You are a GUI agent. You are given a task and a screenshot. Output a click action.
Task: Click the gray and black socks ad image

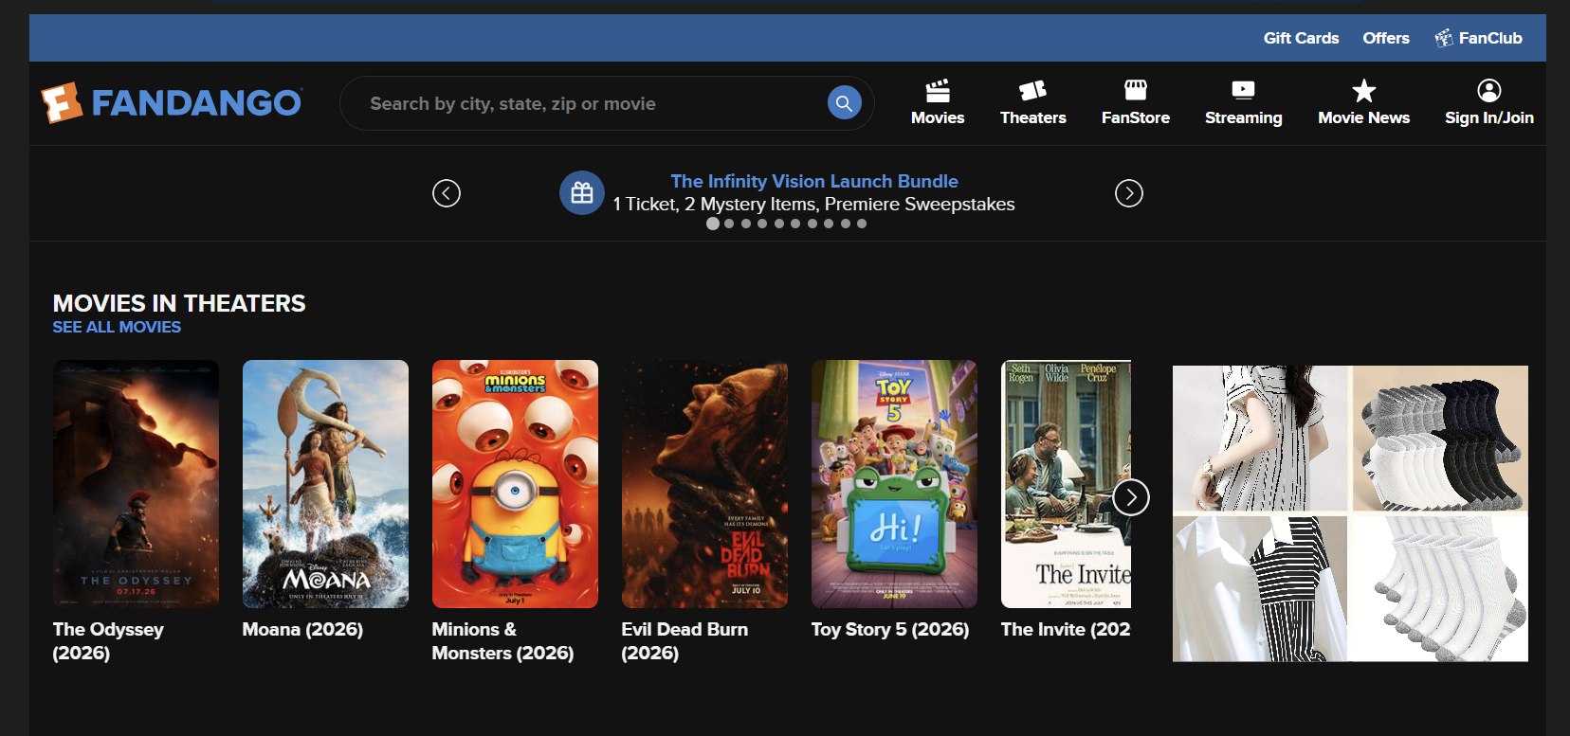[1440, 439]
